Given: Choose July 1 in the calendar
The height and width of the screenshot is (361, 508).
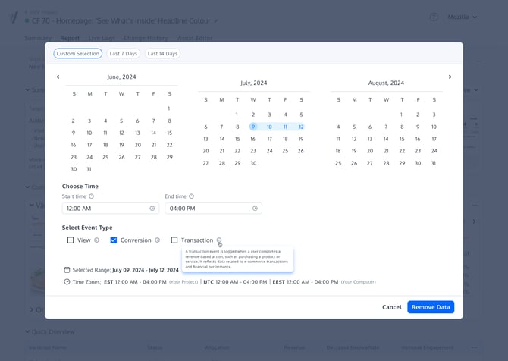Looking at the screenshot, I should coord(237,115).
